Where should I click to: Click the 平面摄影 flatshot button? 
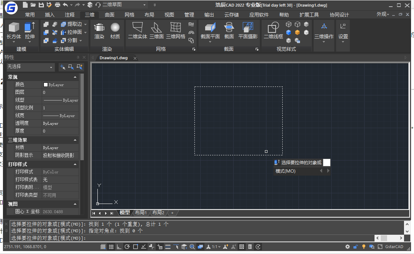tap(248, 31)
